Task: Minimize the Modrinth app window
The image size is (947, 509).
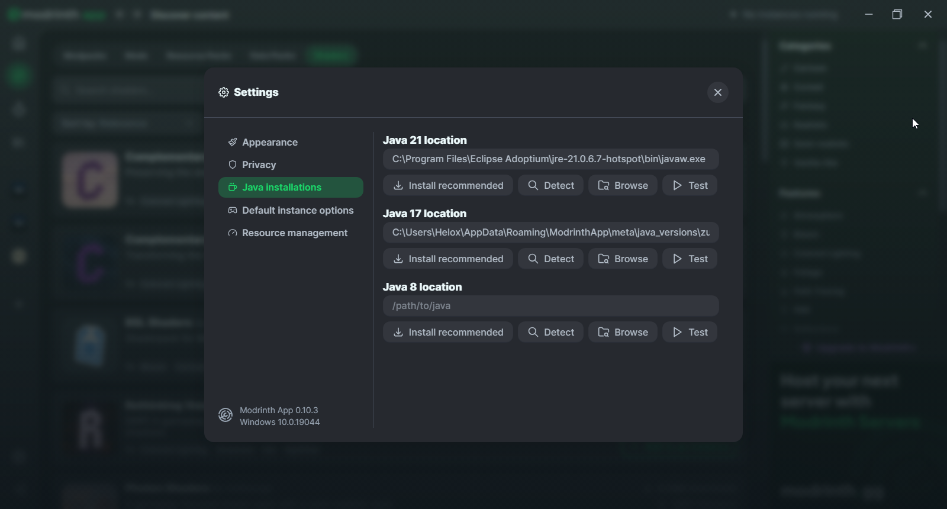Action: (868, 14)
